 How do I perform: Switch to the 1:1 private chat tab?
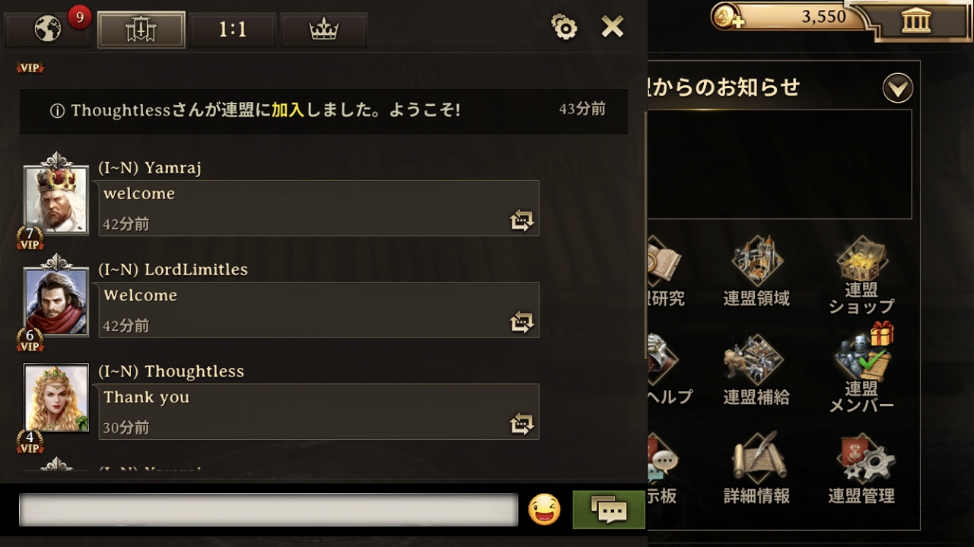coord(233,30)
